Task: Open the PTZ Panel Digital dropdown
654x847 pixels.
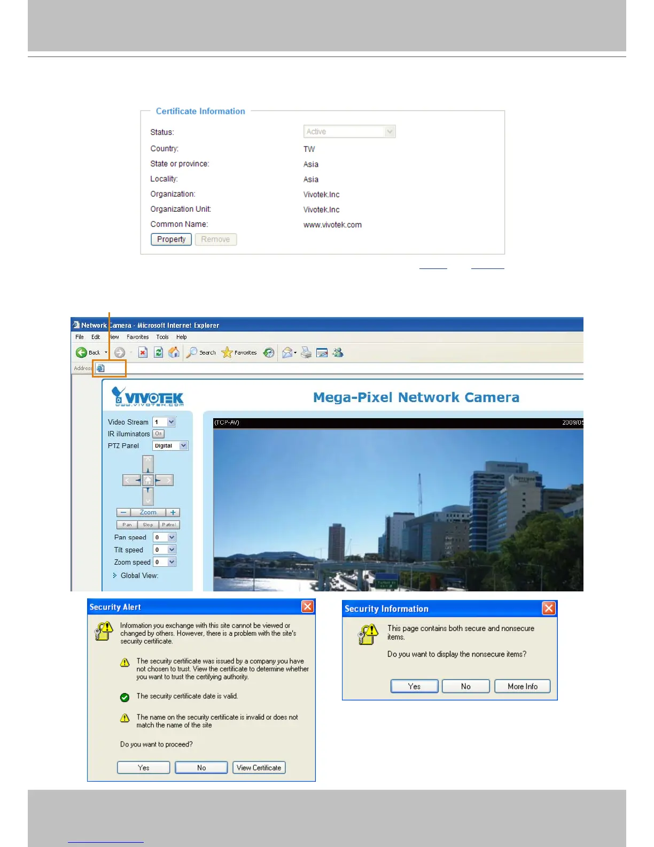Action: click(x=170, y=445)
